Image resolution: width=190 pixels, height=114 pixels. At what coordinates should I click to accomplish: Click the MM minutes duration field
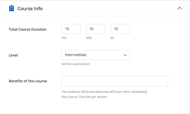pos(96,29)
